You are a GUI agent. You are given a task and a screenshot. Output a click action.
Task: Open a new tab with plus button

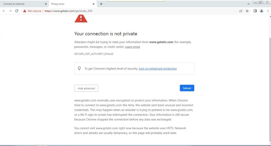[x=101, y=4]
